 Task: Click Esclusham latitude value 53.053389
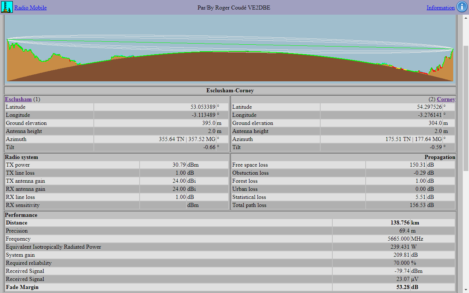click(203, 107)
